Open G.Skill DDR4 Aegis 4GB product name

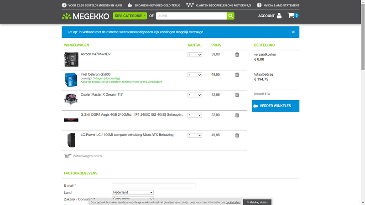tap(133, 115)
